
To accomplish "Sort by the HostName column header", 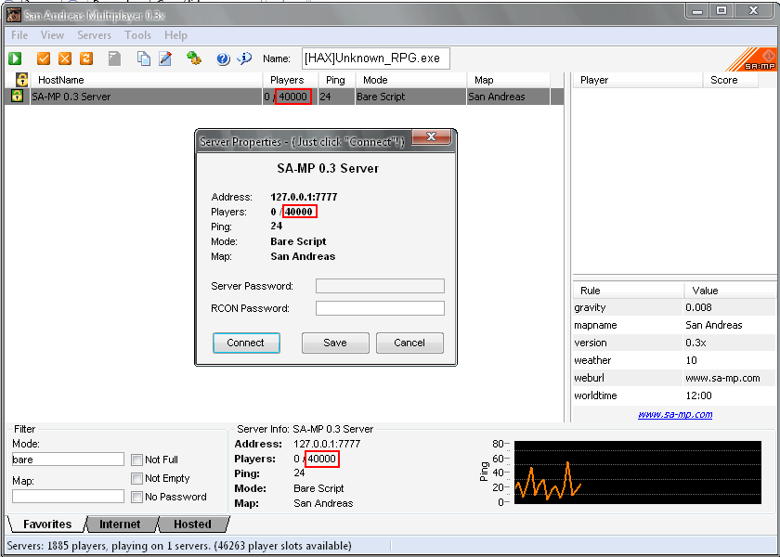I will coord(147,80).
